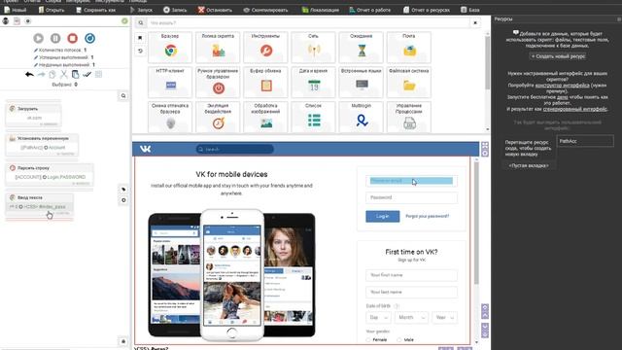This screenshot has width=622, height=350.
Task: Open the Файловая система folder module
Action: pos(409,82)
